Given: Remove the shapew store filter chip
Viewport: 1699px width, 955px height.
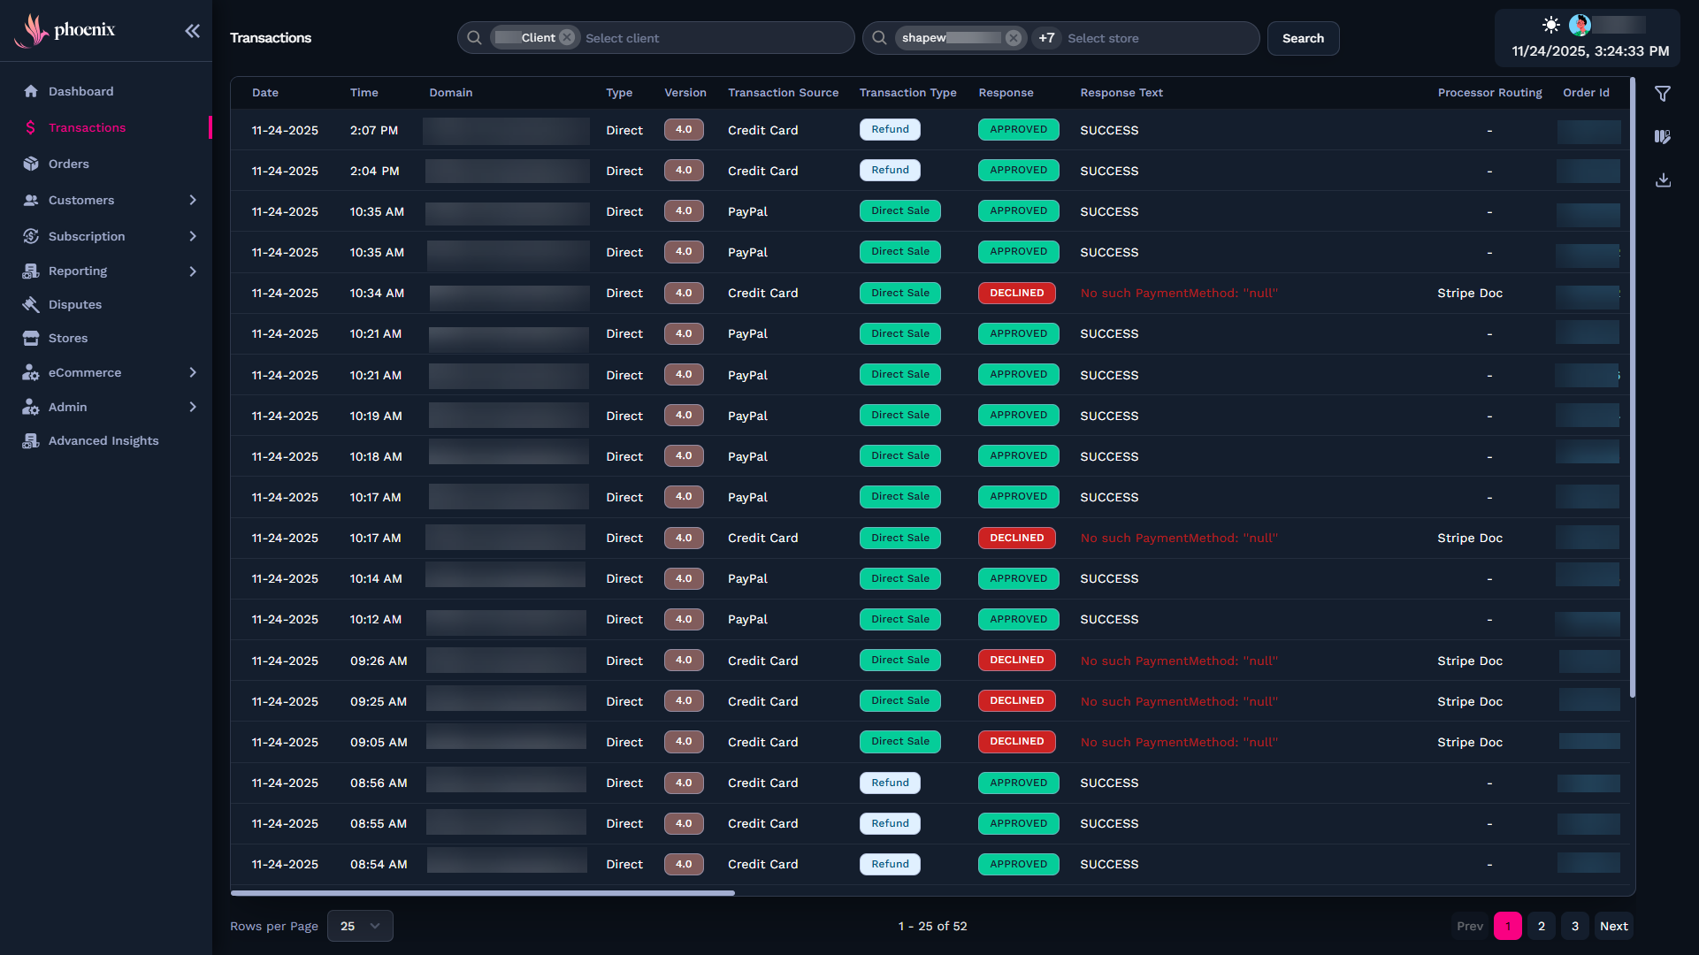Looking at the screenshot, I should tap(1014, 38).
